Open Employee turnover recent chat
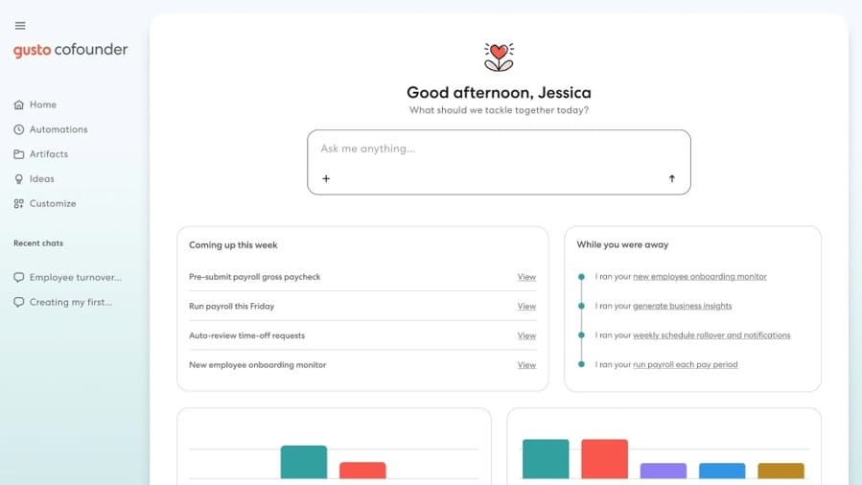 [x=76, y=277]
